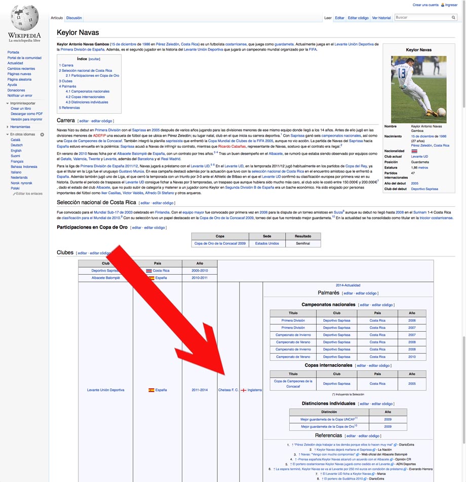Viewport: 466px width, 482px height.
Task: Open the Keylor Navas infobox photo
Action: tap(418, 90)
